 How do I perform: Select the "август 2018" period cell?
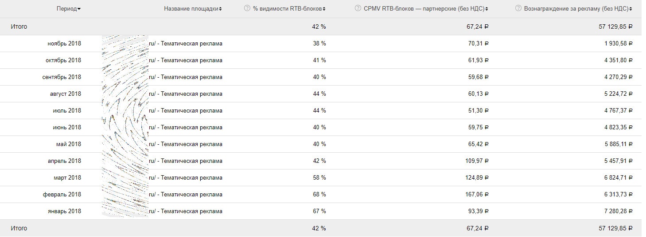point(66,94)
